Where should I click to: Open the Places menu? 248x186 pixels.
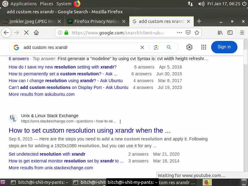tap(46, 4)
